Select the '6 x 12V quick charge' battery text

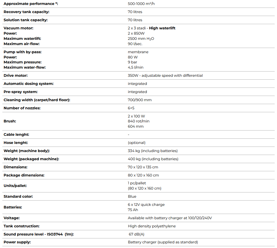146,205
